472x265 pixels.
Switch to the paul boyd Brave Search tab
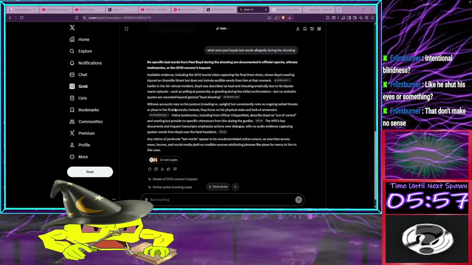coord(319,10)
